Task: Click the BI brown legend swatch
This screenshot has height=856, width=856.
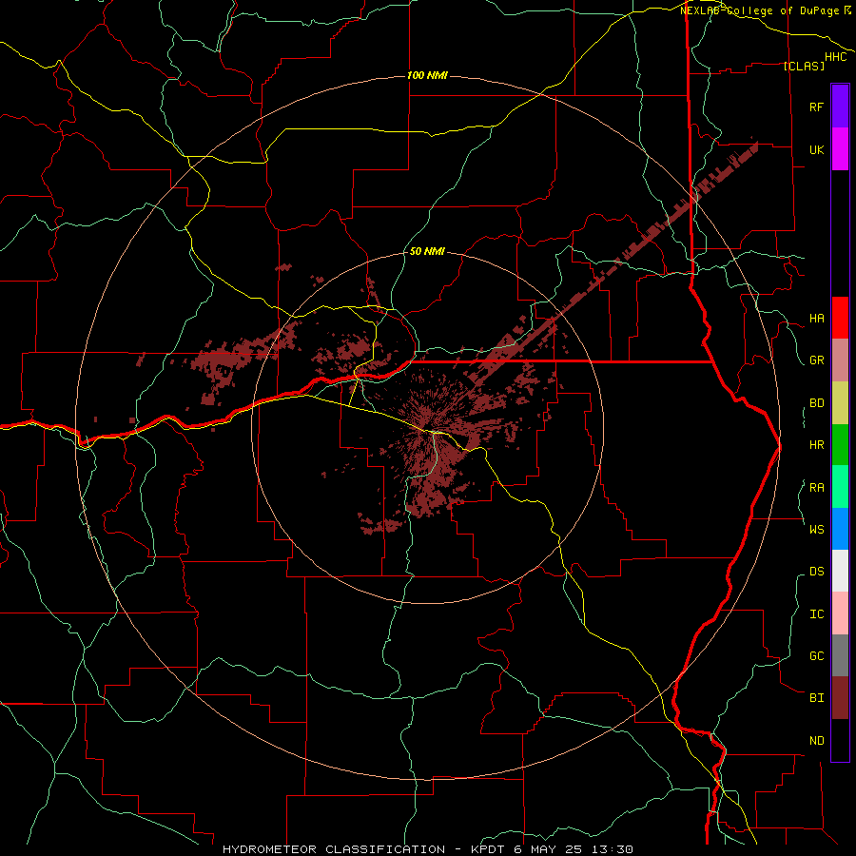Action: [840, 698]
